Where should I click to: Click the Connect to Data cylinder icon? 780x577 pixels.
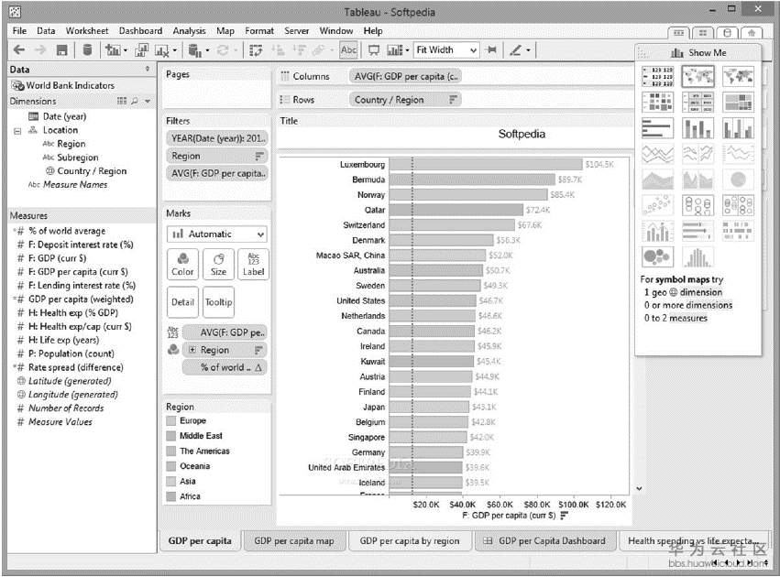(x=88, y=49)
